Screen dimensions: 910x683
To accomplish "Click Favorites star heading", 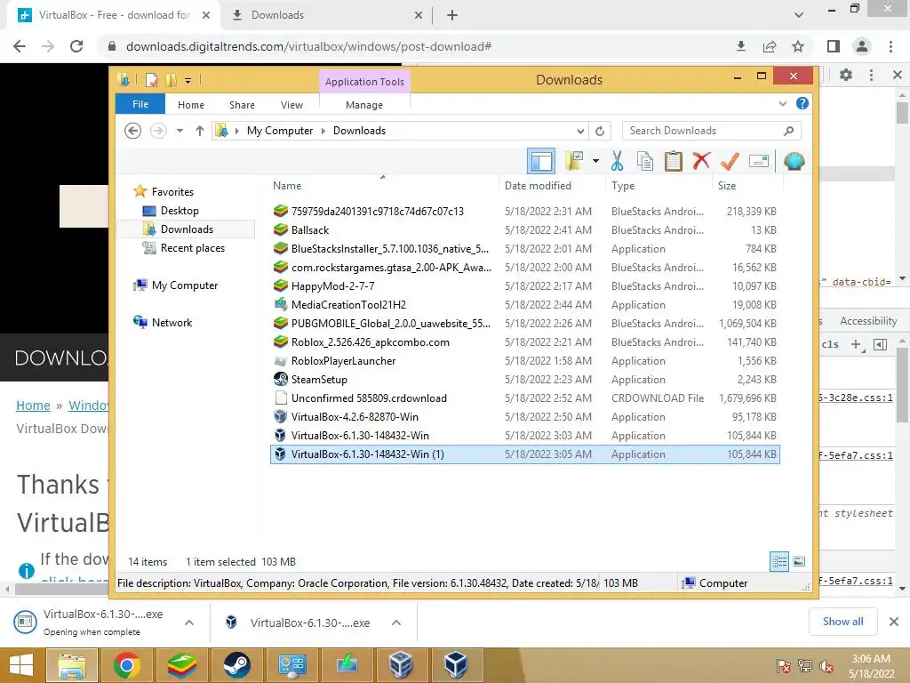I will (172, 192).
